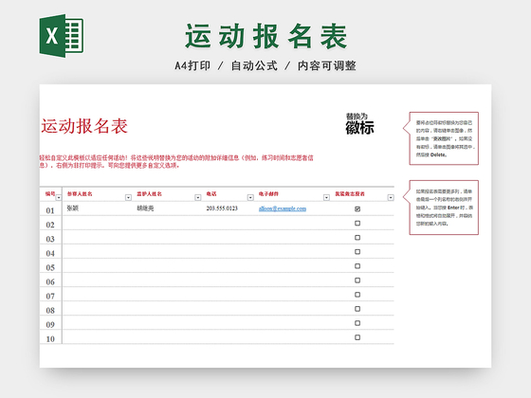Check the volunteer checkbox in row 10
The image size is (531, 398).
(357, 337)
